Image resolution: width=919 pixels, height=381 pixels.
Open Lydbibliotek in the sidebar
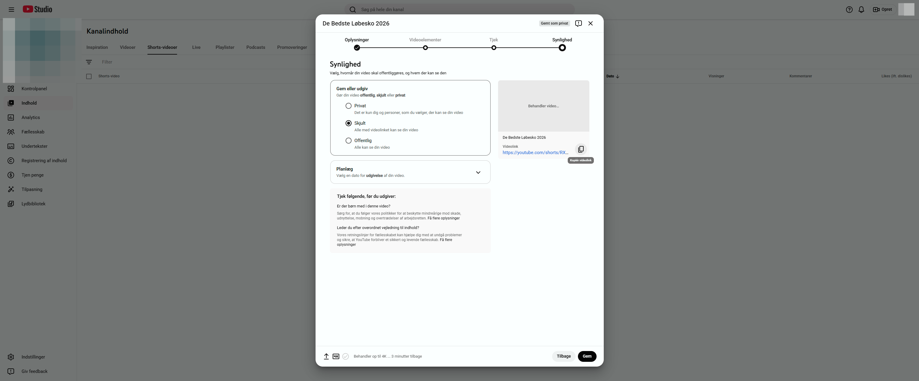(x=38, y=204)
